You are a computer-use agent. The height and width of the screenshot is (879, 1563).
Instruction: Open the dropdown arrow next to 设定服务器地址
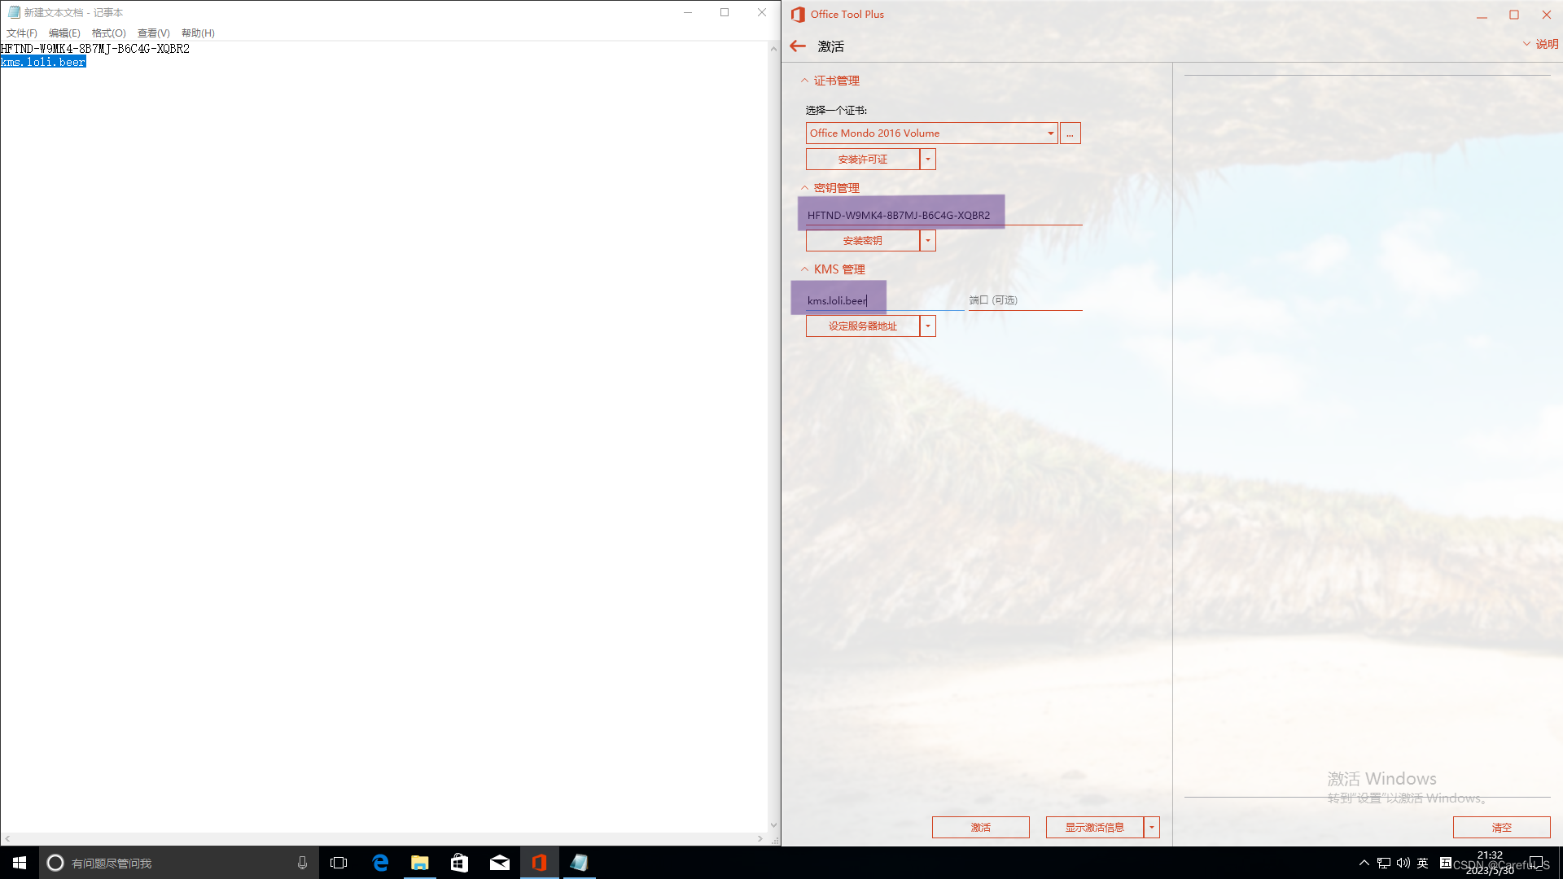click(x=927, y=326)
